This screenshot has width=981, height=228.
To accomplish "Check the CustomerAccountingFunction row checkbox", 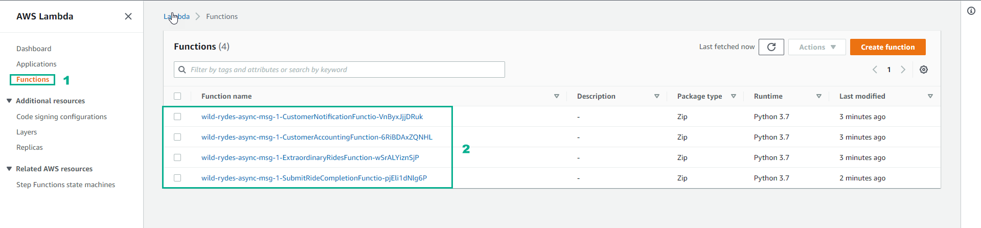I will click(177, 137).
